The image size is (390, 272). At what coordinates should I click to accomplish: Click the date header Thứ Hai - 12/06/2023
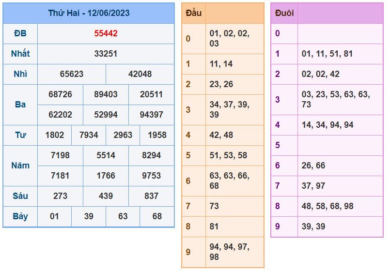coord(89,13)
